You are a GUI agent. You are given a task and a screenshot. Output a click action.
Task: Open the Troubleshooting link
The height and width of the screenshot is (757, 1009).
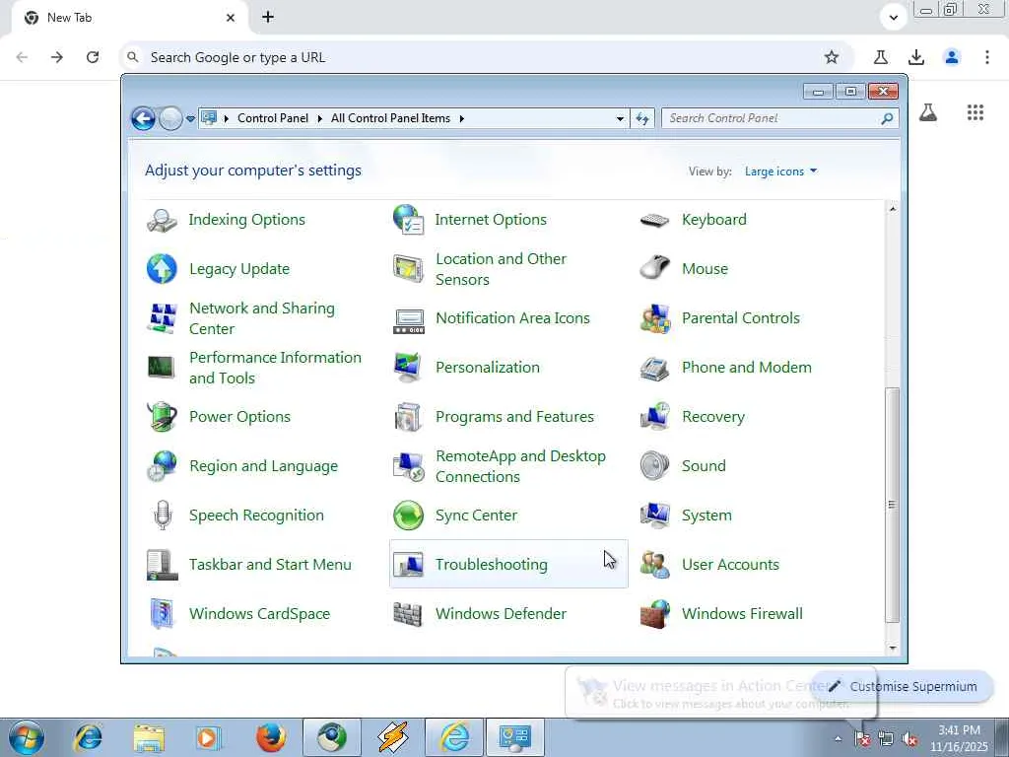pyautogui.click(x=492, y=565)
